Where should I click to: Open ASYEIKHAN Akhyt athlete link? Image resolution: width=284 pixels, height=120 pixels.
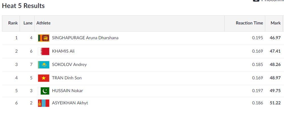(x=70, y=103)
